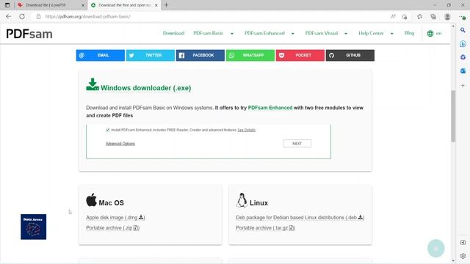Open the Blog menu item
The width and height of the screenshot is (470, 264).
tap(409, 33)
